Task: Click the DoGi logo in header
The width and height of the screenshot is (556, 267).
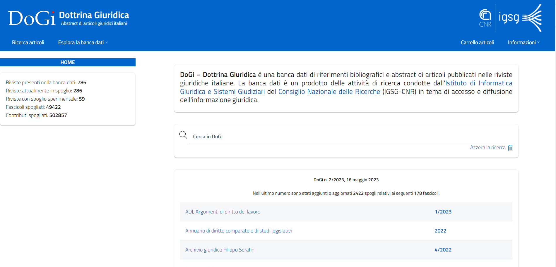Action: coord(32,18)
